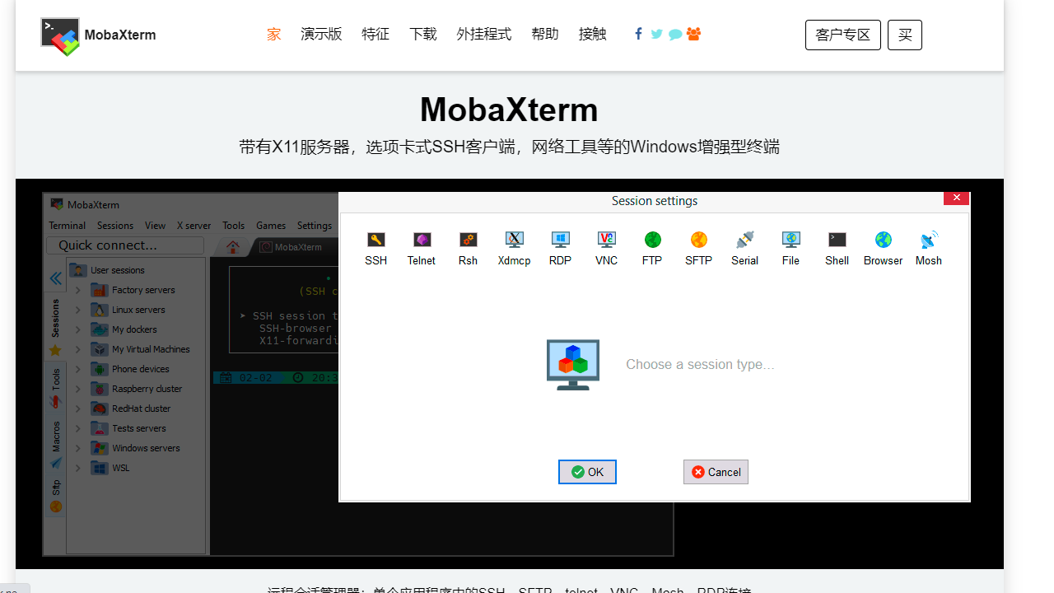Viewport: 1054px width, 593px height.
Task: Pick the RDP session type
Action: click(560, 247)
